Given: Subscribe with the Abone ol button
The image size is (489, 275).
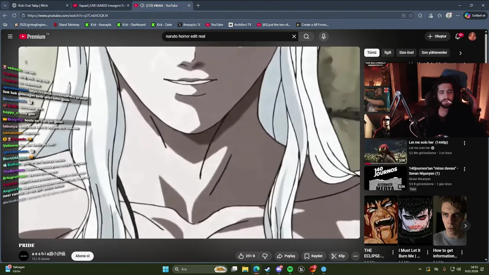Looking at the screenshot, I should (x=83, y=256).
